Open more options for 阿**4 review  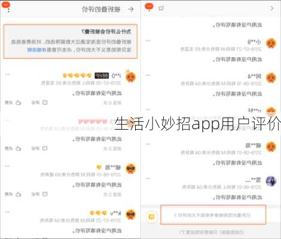[148, 75]
